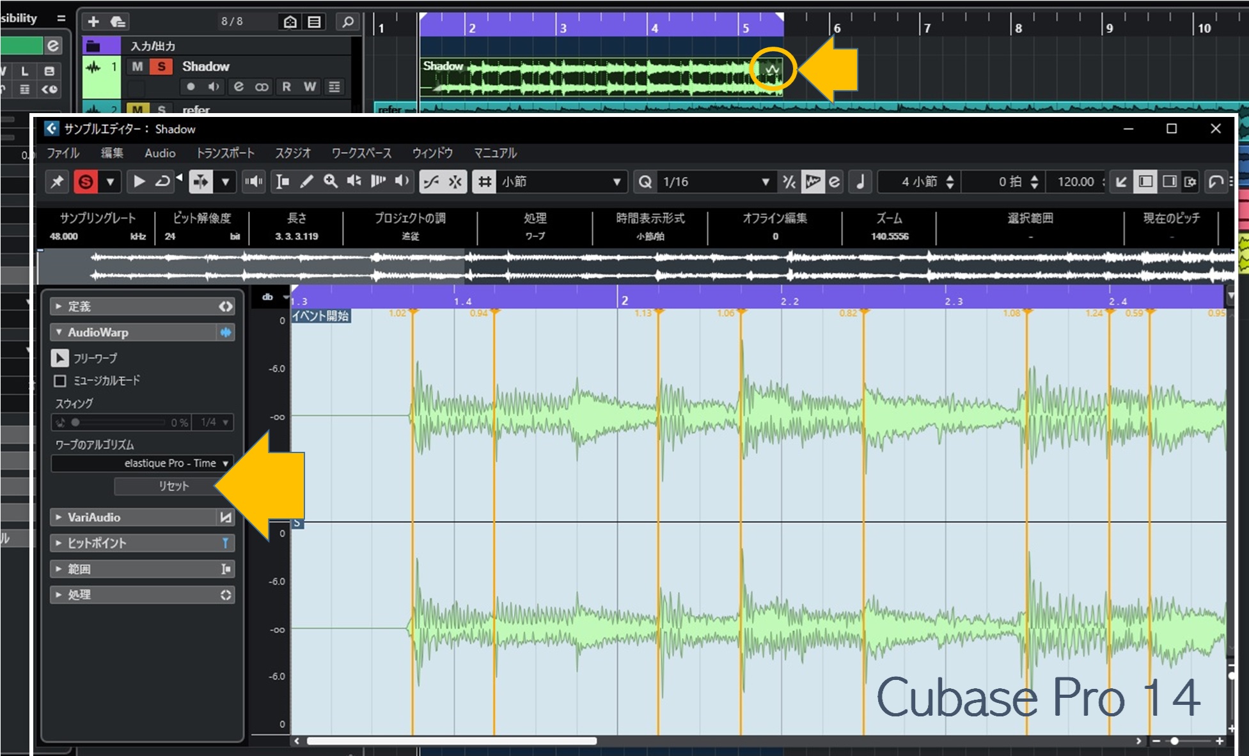The height and width of the screenshot is (756, 1249).
Task: Click record enable on Shadow track
Action: tap(191, 87)
